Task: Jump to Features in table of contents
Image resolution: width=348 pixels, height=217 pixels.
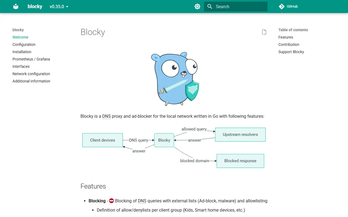Action: click(x=286, y=37)
